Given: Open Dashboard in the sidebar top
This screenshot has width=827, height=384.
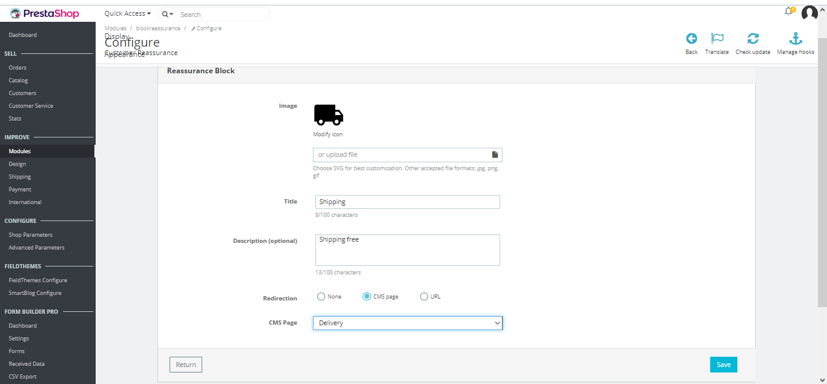Looking at the screenshot, I should point(22,35).
